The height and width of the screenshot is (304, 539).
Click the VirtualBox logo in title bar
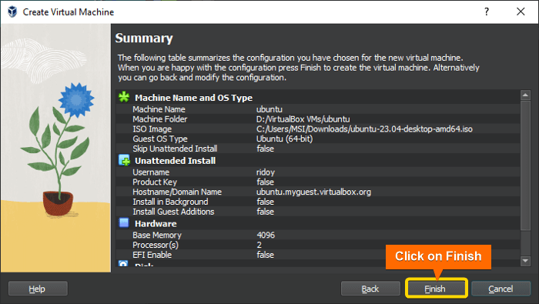tap(12, 12)
